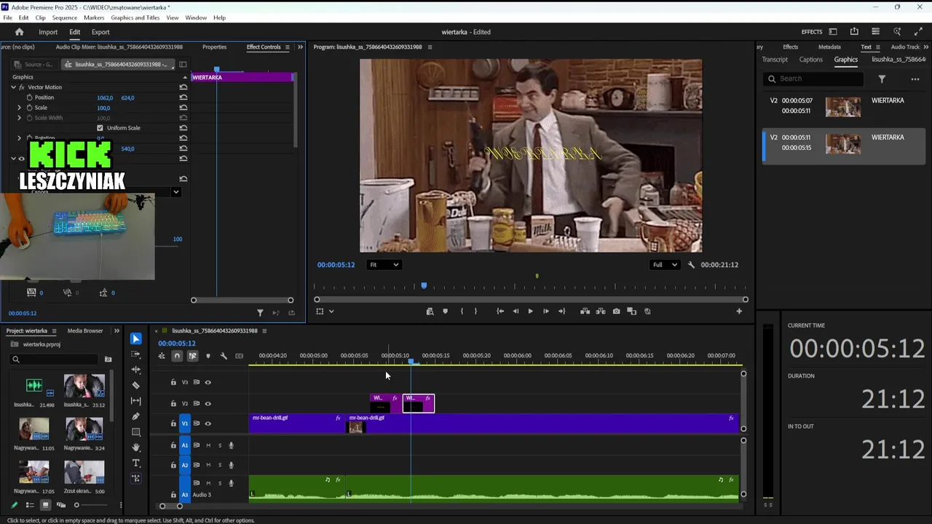The width and height of the screenshot is (932, 524).
Task: Solo audio track A2
Action: (220, 465)
